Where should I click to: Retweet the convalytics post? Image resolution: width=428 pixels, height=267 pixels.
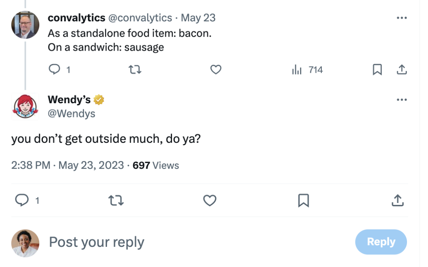click(136, 70)
